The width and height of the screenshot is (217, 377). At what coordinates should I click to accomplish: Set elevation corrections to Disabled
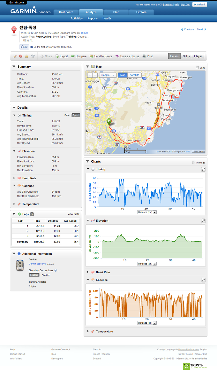(x=46, y=275)
